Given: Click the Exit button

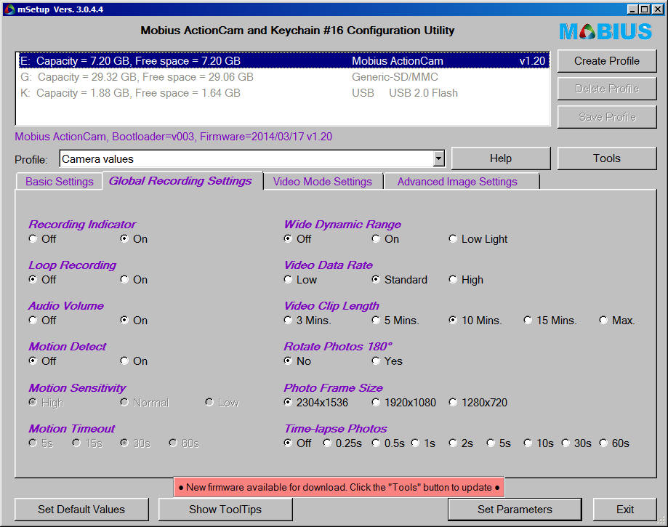Looking at the screenshot, I should point(625,510).
